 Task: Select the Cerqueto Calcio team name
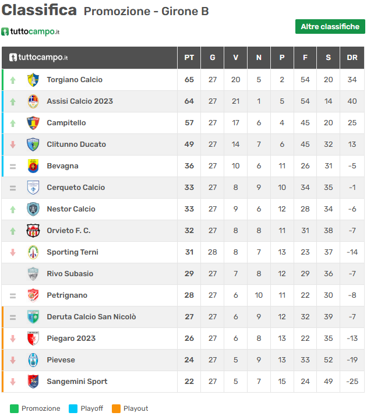tap(76, 188)
